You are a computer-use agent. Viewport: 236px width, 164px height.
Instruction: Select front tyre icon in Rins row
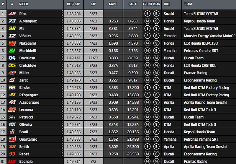(147, 14)
